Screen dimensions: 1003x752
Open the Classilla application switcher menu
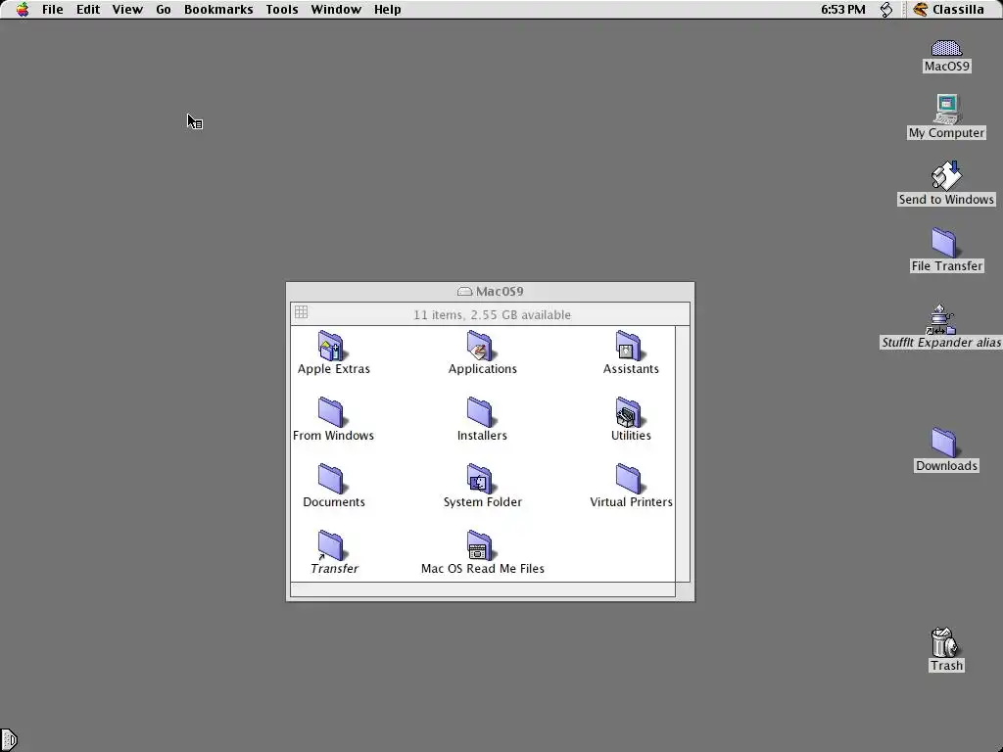(x=948, y=10)
